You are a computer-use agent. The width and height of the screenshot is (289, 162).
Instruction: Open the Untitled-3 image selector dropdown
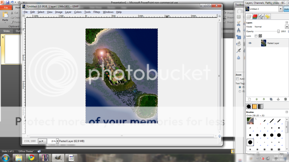[x=281, y=9]
